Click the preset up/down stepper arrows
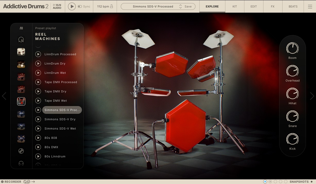This screenshot has width=316, height=184. 181,6
